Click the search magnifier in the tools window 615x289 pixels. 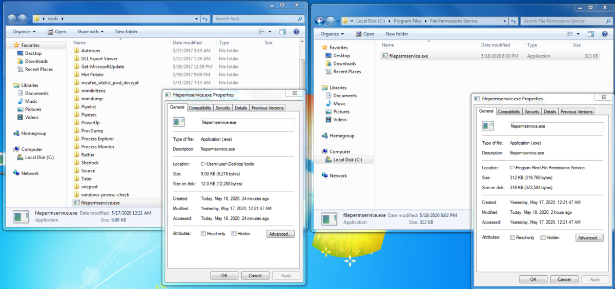click(x=300, y=19)
